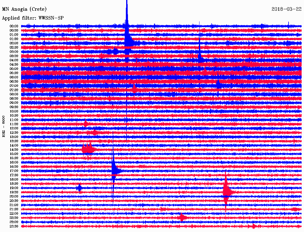Click the small blue event on the 07:00 trace
The image size is (304, 232).
pos(218,85)
